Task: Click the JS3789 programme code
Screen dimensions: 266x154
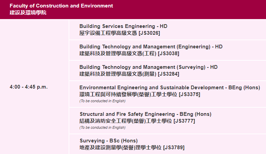Action: pos(174,148)
